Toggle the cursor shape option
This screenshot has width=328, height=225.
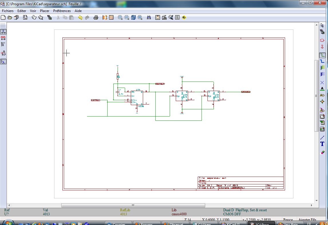tap(3, 44)
